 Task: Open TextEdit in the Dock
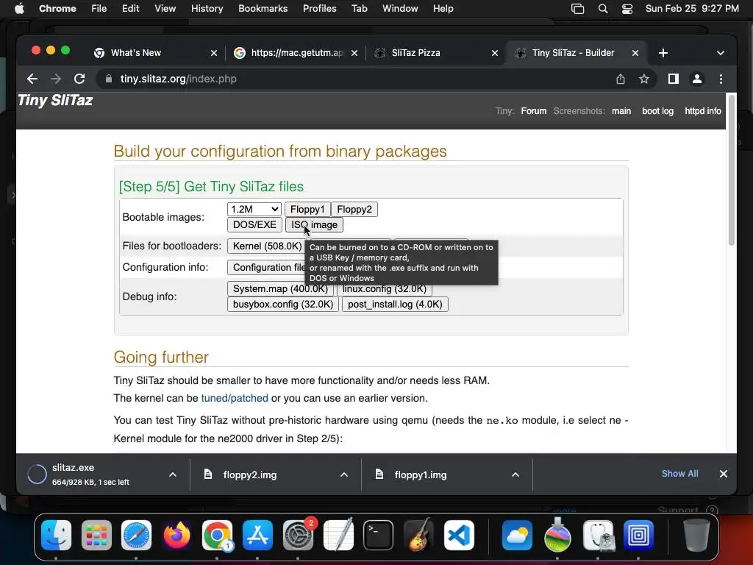[x=338, y=536]
